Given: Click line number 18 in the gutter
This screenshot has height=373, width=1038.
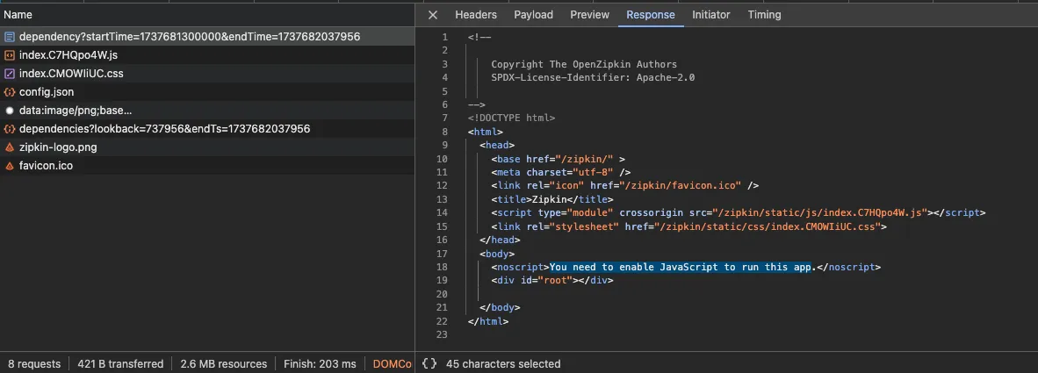Looking at the screenshot, I should [x=443, y=267].
